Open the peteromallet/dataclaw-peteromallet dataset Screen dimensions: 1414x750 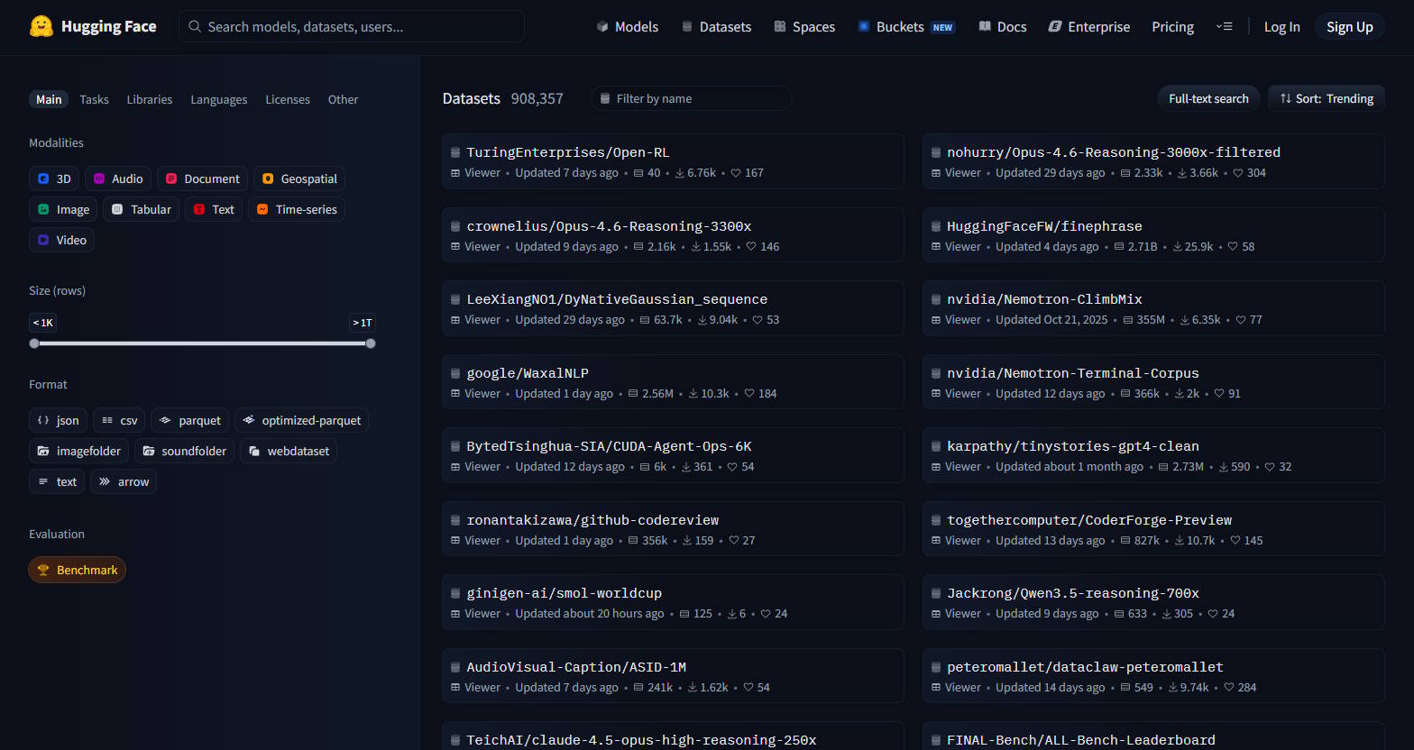pos(1153,676)
